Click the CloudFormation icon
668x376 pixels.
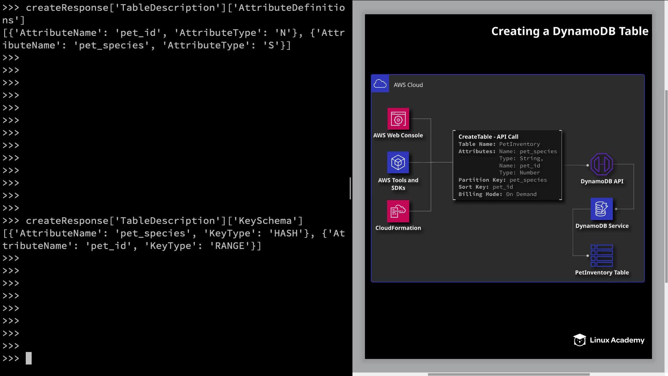(x=398, y=211)
